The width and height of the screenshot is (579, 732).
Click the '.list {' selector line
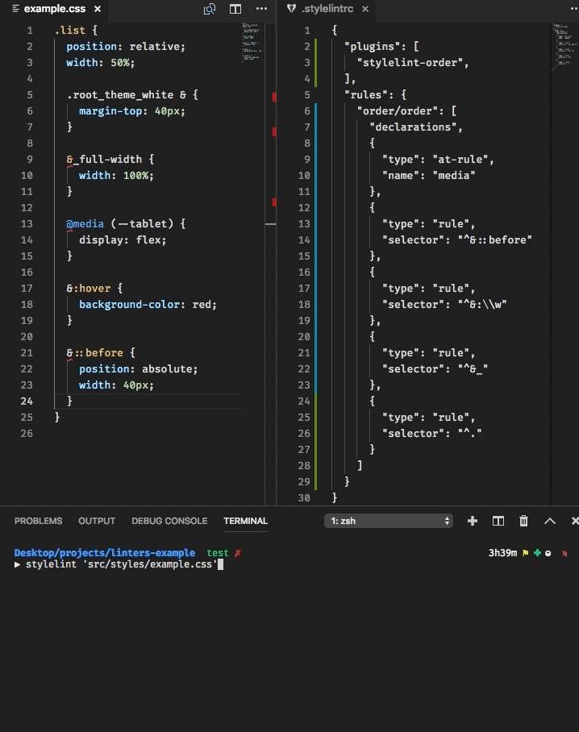(76, 31)
